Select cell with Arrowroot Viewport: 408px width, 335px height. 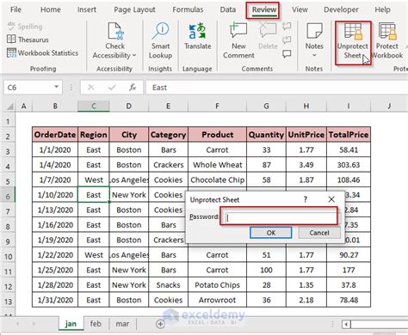pos(217,300)
